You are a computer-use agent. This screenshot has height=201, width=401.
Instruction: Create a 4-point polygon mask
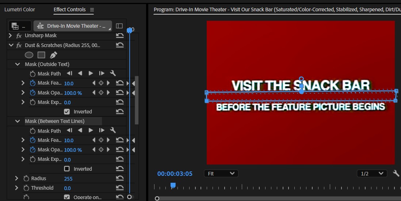(x=41, y=55)
